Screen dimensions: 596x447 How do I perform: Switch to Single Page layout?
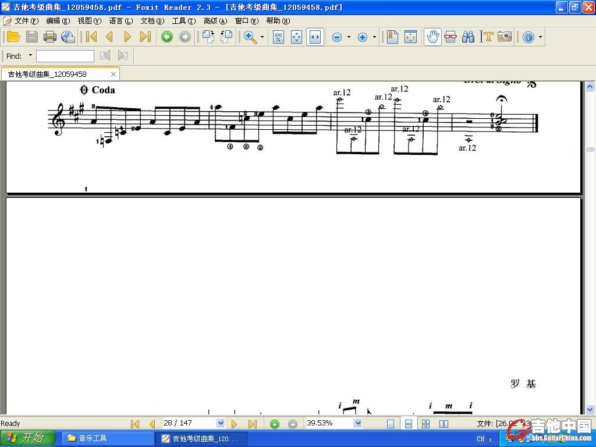(x=391, y=424)
